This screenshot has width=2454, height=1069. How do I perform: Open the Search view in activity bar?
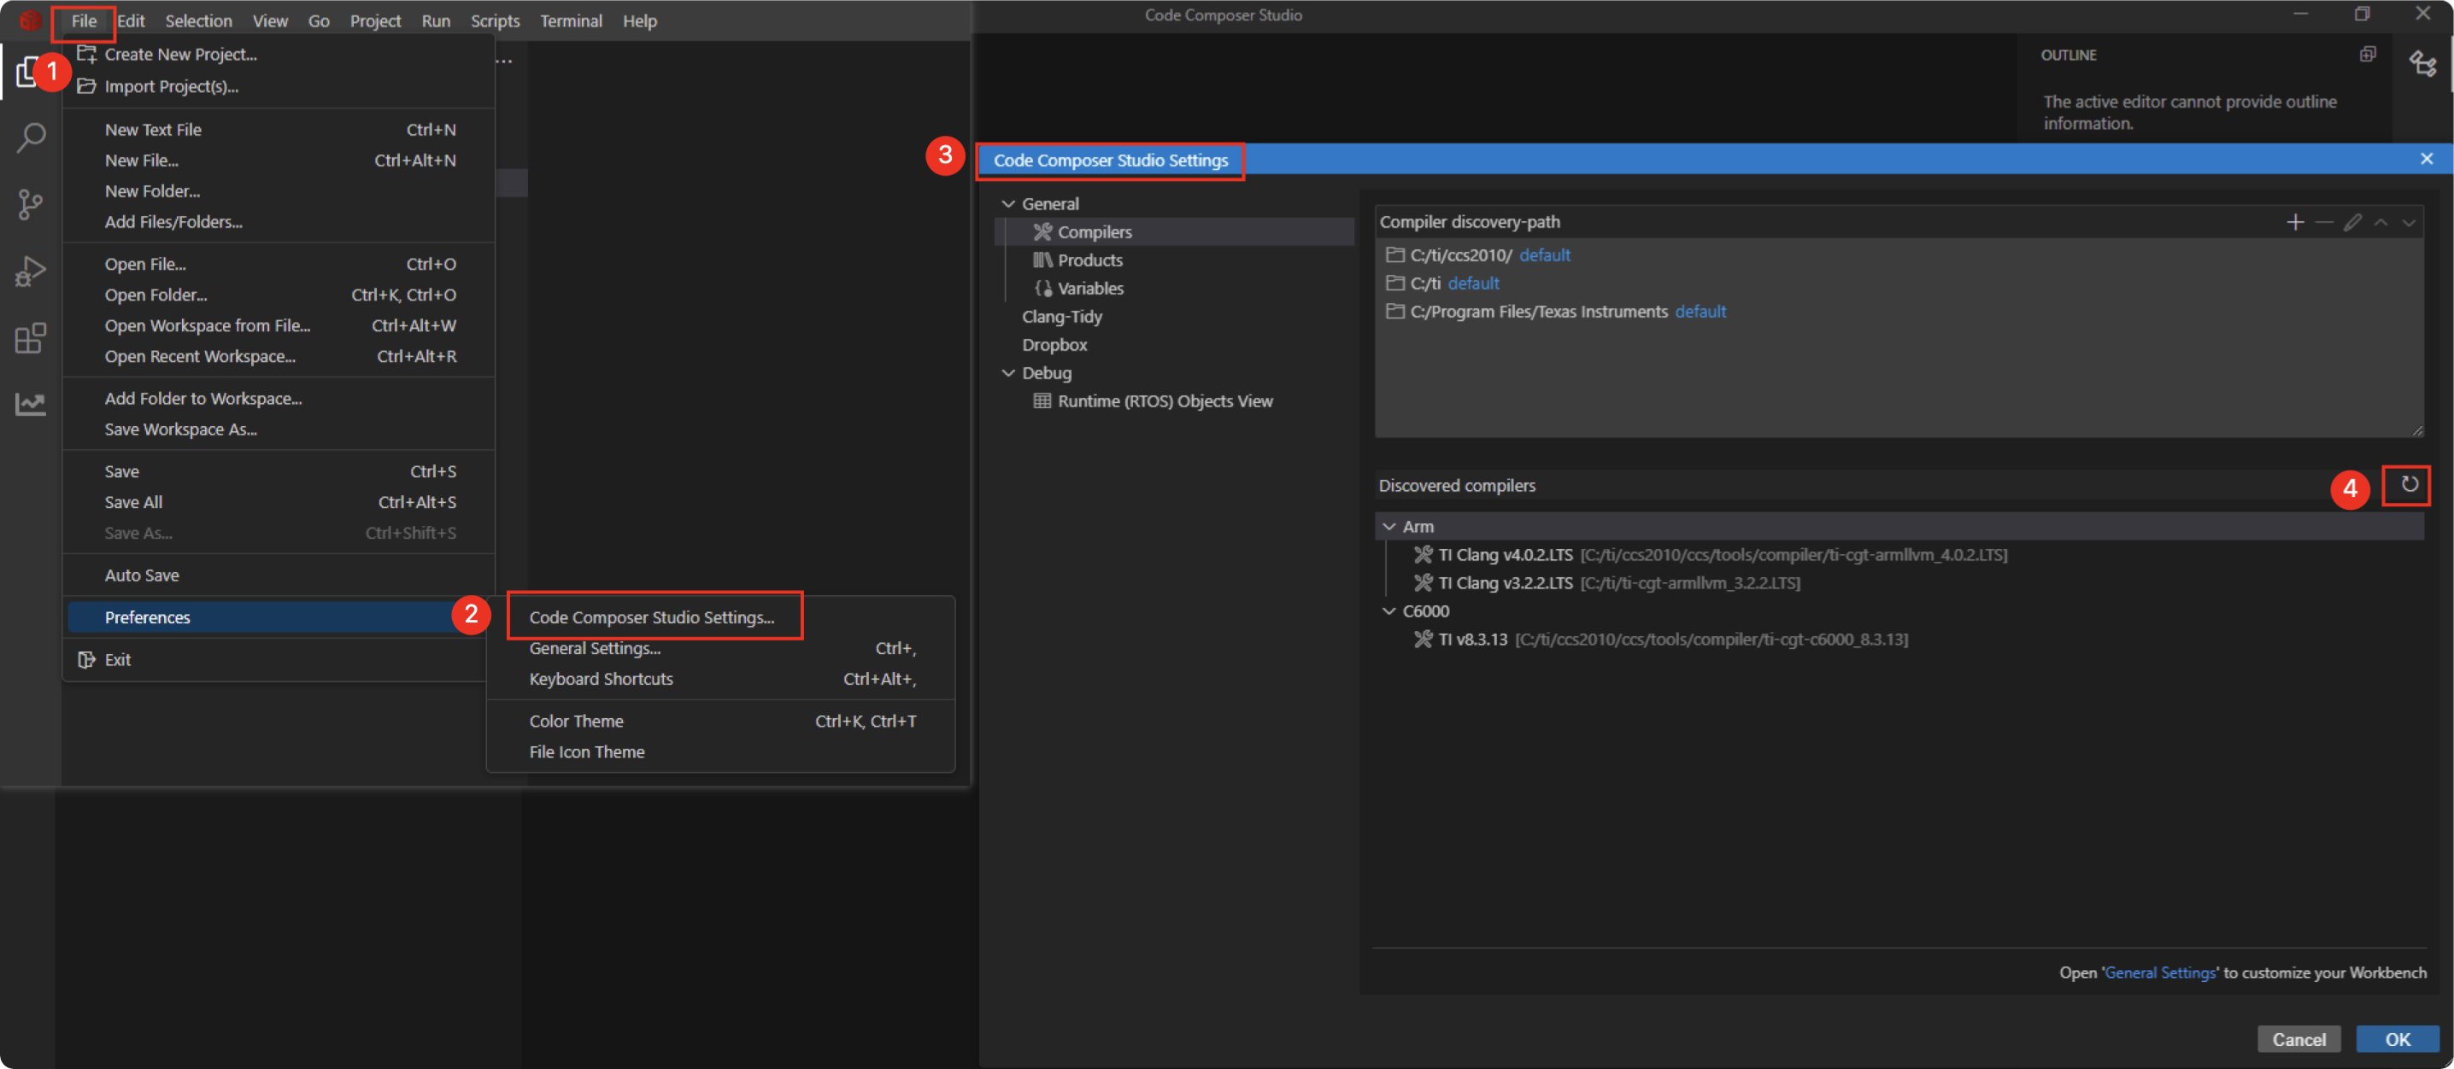31,137
